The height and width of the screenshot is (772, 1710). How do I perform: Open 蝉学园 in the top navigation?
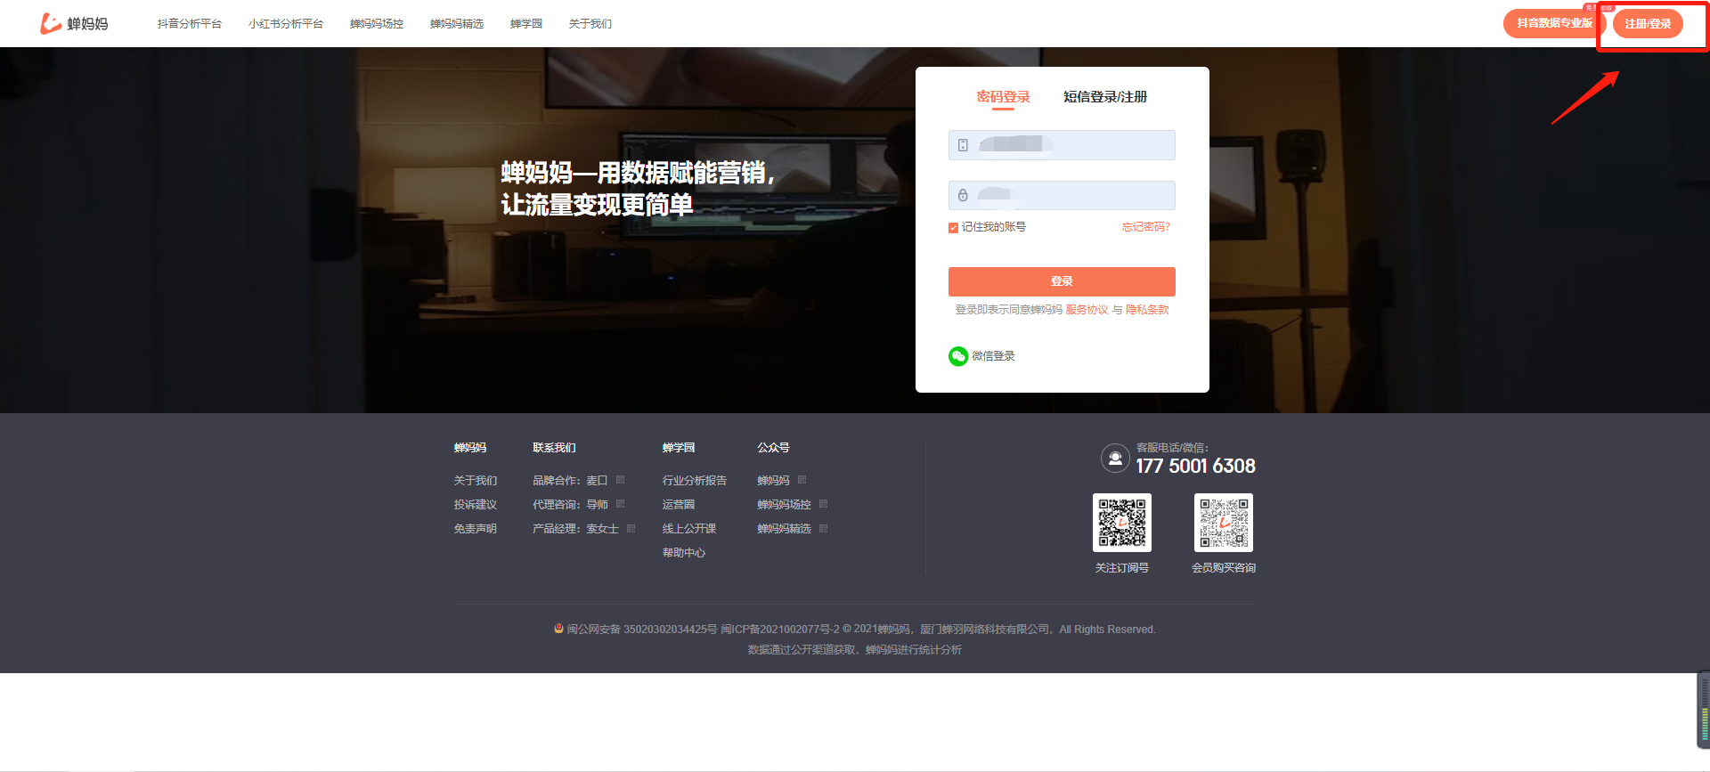tap(526, 24)
